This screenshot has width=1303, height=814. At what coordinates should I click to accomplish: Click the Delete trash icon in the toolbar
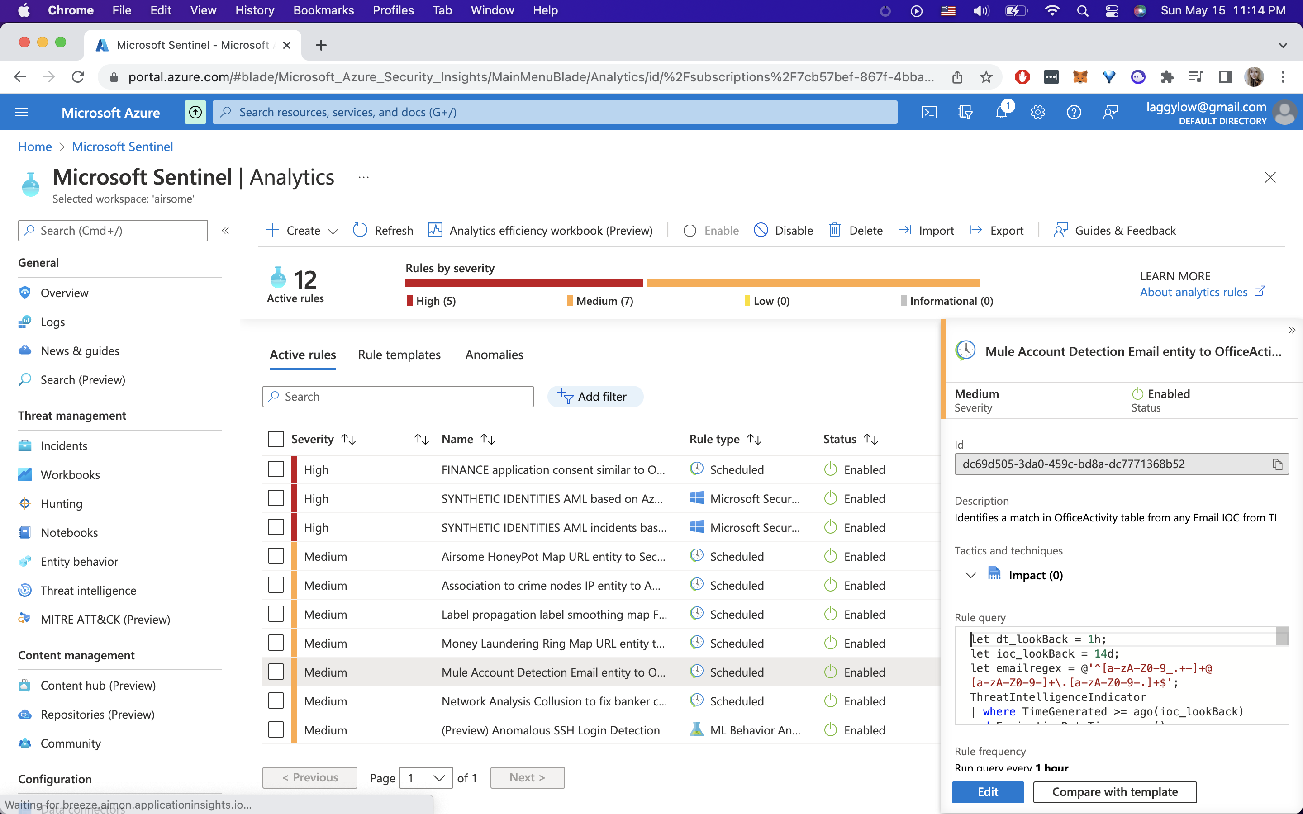click(x=835, y=231)
